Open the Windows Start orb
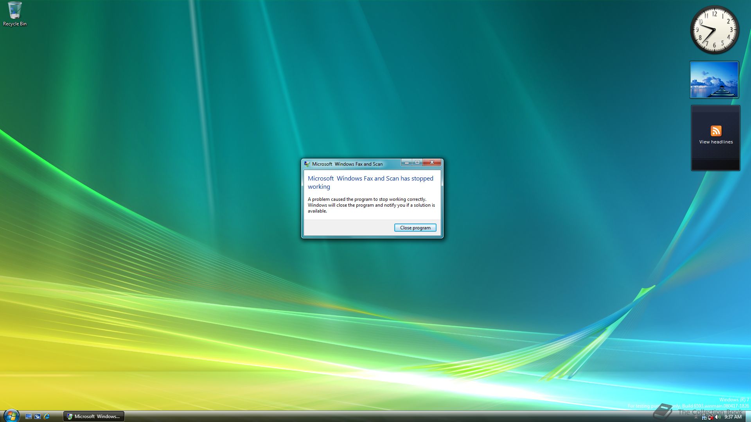Screen dimensions: 751x422 tap(11, 416)
